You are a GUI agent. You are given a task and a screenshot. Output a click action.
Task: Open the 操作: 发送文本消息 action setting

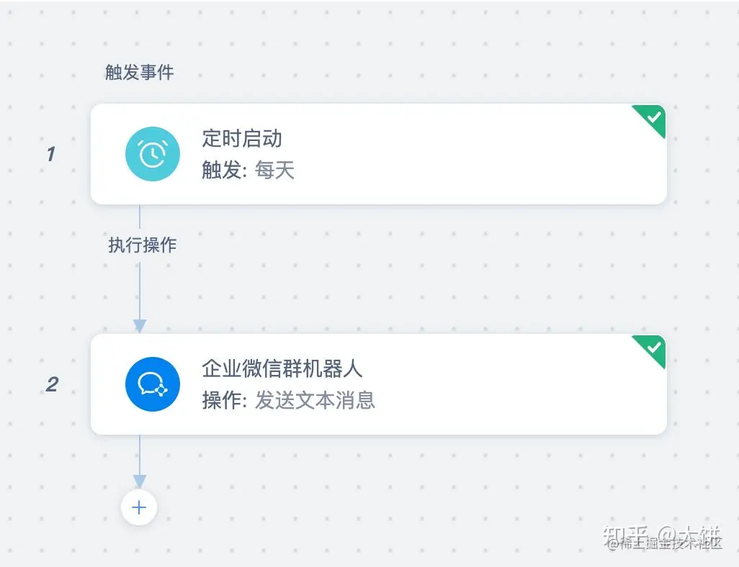coord(288,400)
